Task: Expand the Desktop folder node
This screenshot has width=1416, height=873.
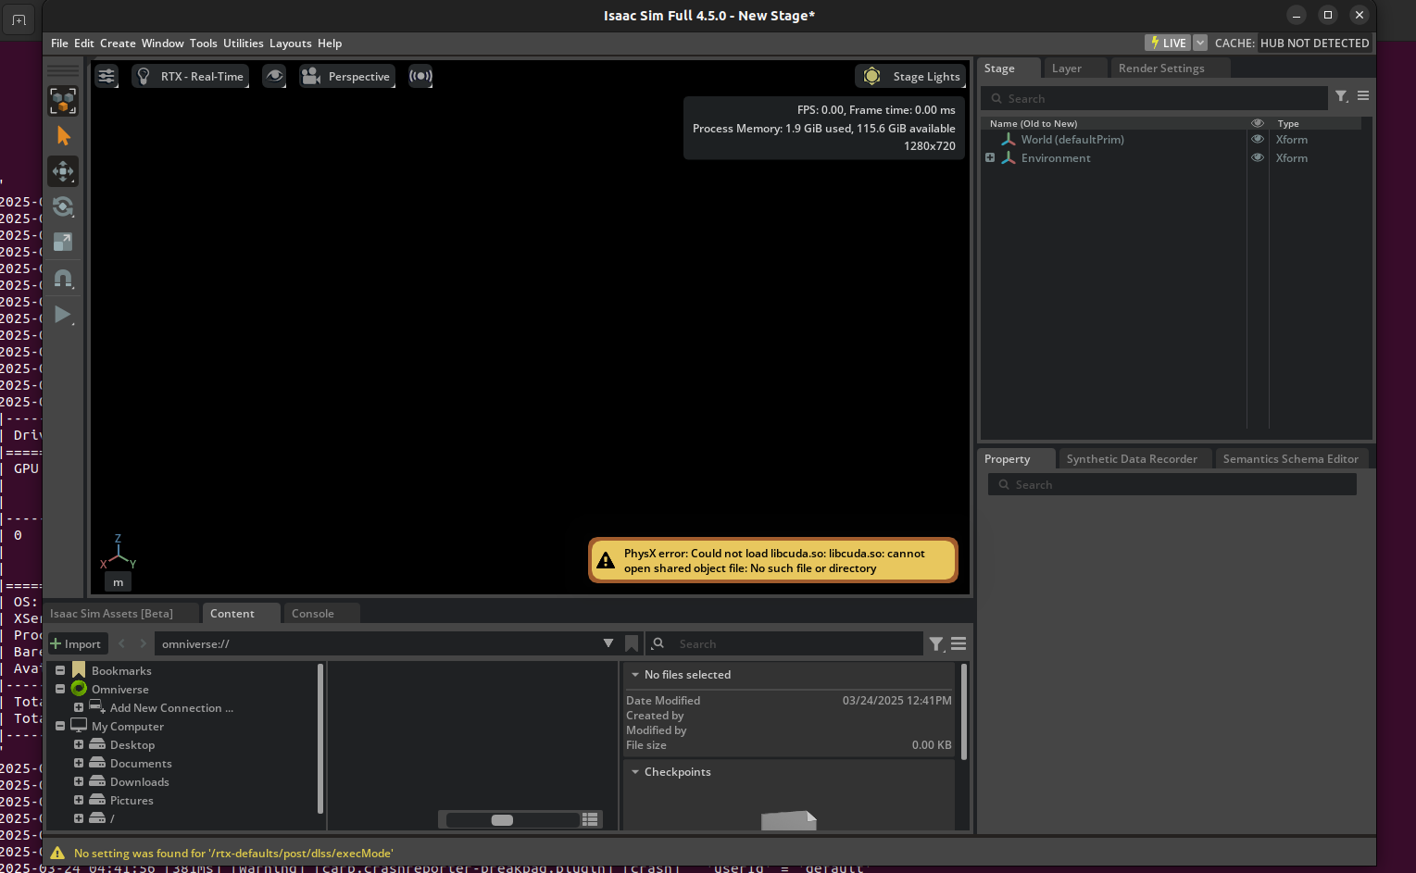Action: click(79, 744)
